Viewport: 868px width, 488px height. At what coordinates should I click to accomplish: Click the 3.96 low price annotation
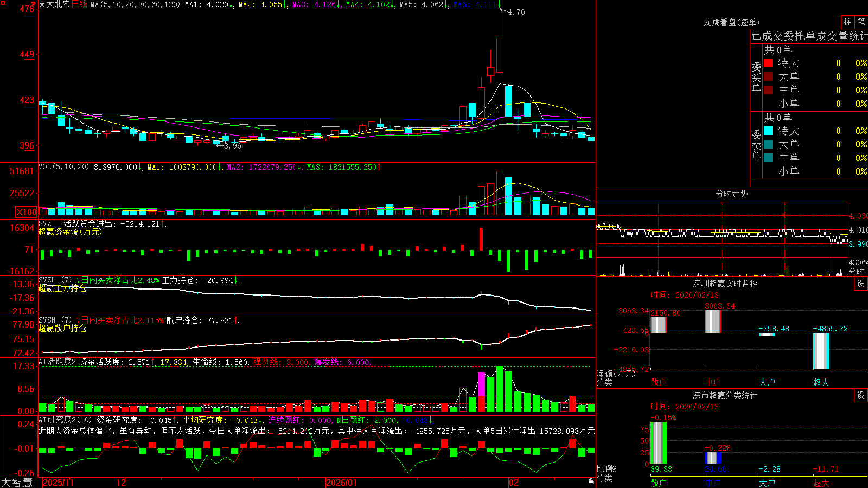coord(233,146)
